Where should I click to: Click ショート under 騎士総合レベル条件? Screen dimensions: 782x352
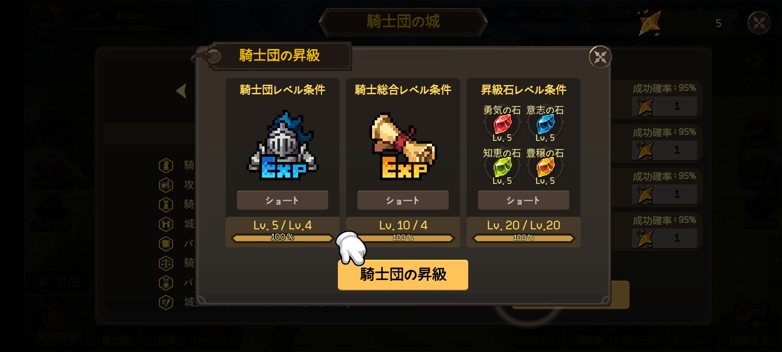pyautogui.click(x=403, y=200)
